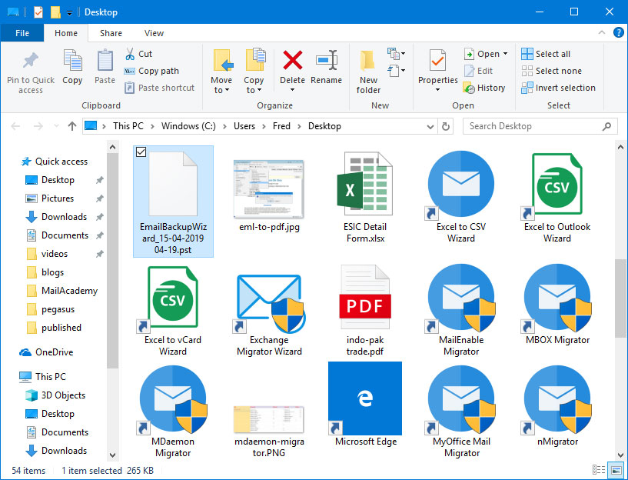The image size is (628, 480).
Task: Open the quick access toolbar customize dropdown
Action: pos(69,13)
